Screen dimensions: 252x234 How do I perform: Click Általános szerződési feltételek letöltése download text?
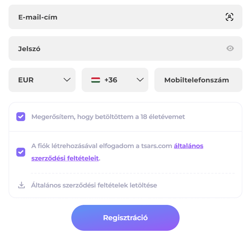coord(94,185)
